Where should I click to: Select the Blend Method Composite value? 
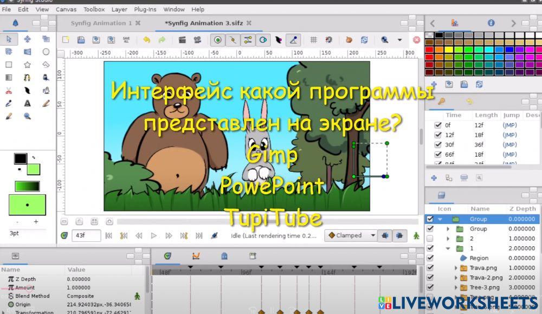pyautogui.click(x=80, y=296)
